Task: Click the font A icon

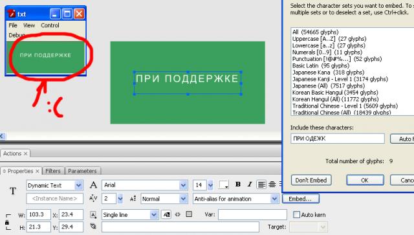Action: [x=93, y=185]
